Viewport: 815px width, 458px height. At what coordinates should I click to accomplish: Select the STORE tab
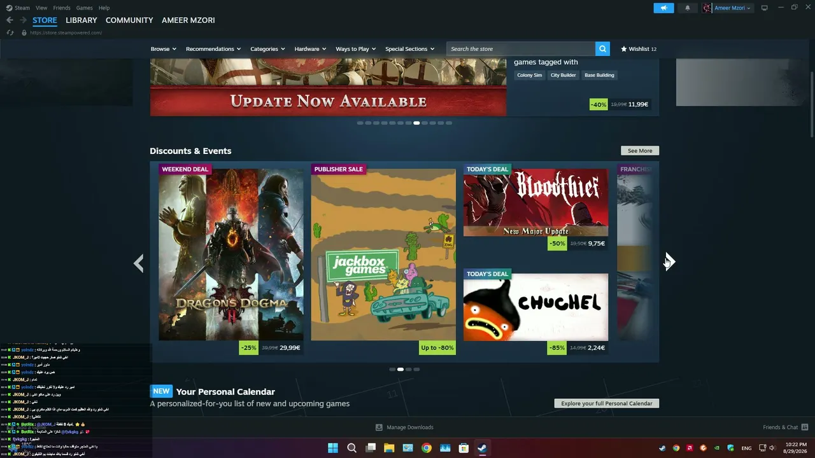click(x=45, y=20)
